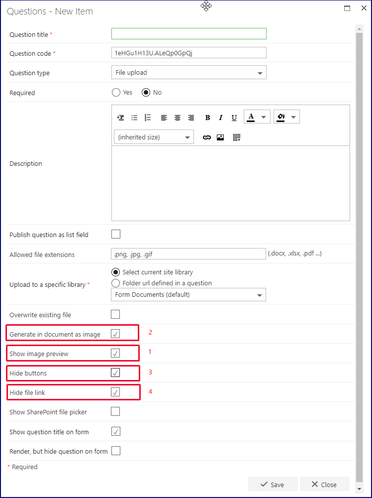Viewport: 372px width, 498px height.
Task: Click the indent icon in description toolbar
Action: coord(120,118)
